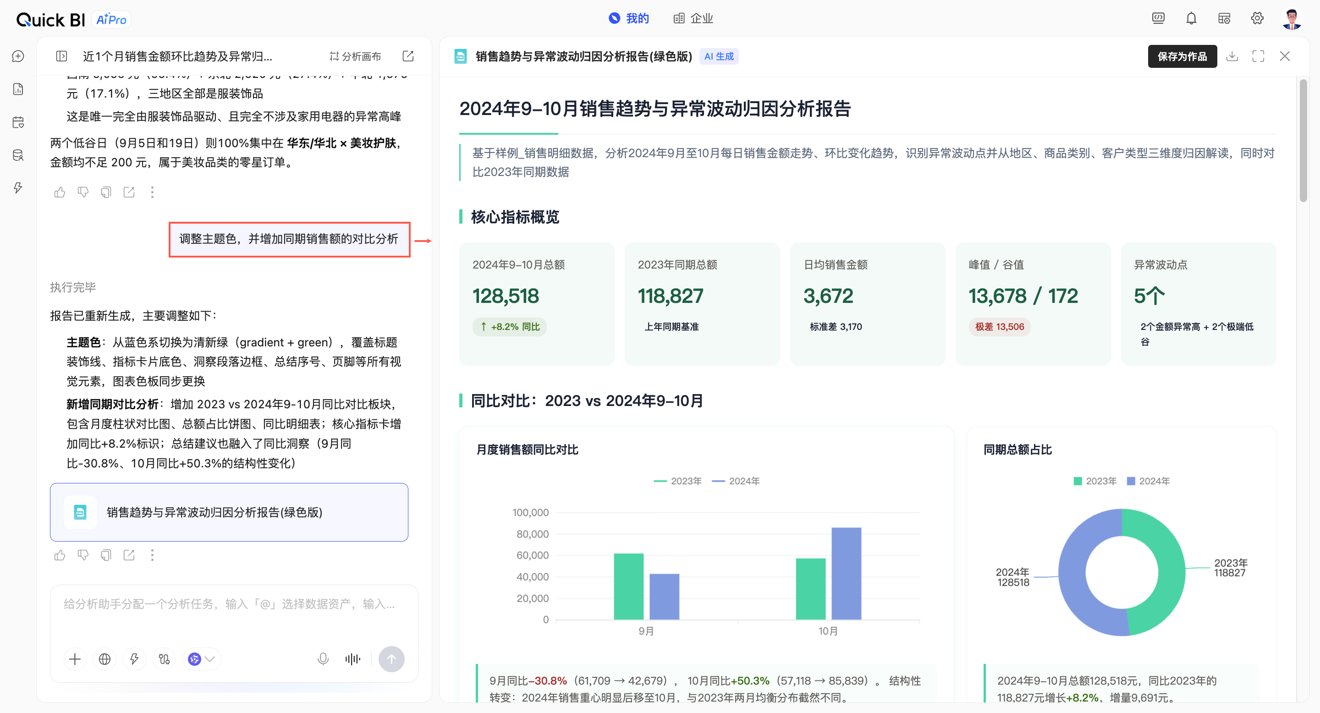This screenshot has width=1320, height=713.
Task: Add attachment with plus button
Action: pyautogui.click(x=75, y=659)
